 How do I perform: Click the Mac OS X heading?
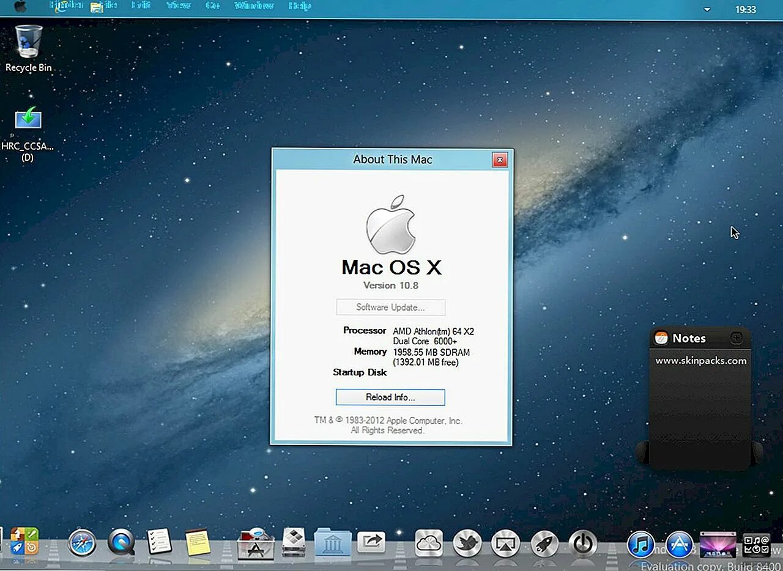click(x=391, y=267)
